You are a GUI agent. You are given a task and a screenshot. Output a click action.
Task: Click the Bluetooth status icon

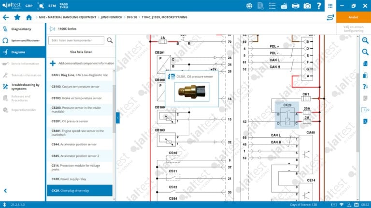tap(4, 205)
